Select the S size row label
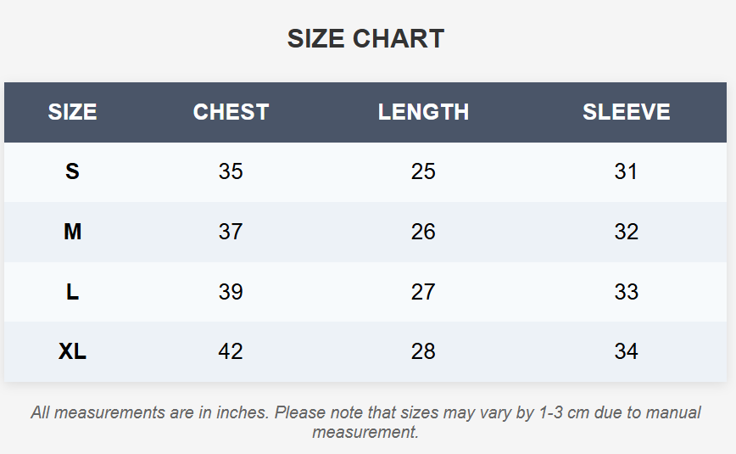The width and height of the screenshot is (736, 454). tap(72, 171)
